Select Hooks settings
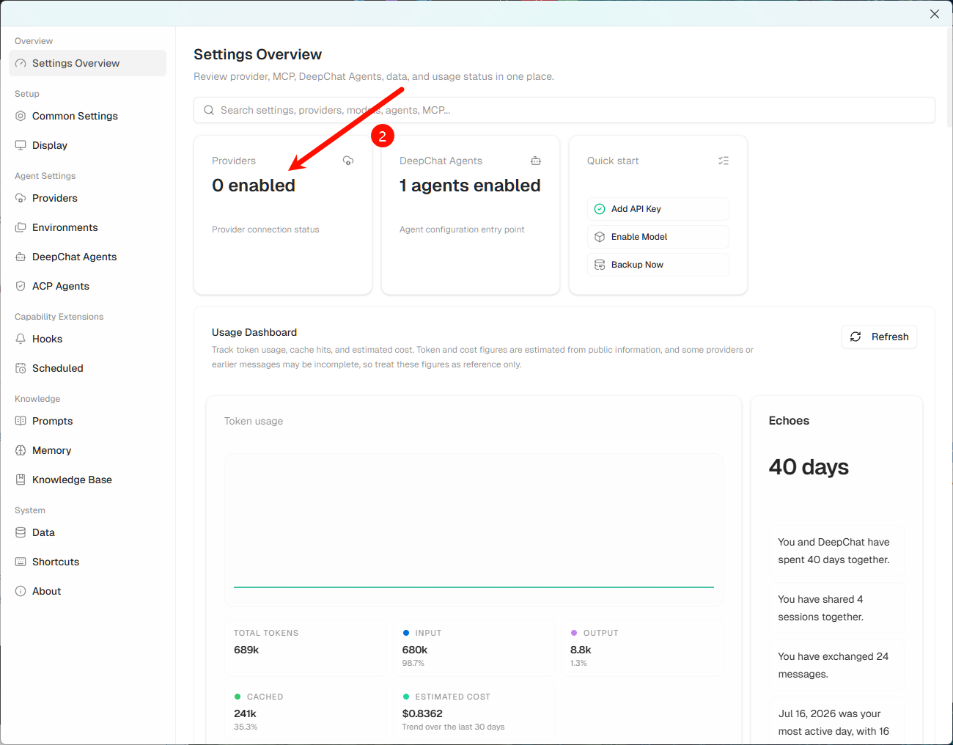This screenshot has width=953, height=745. click(x=87, y=339)
